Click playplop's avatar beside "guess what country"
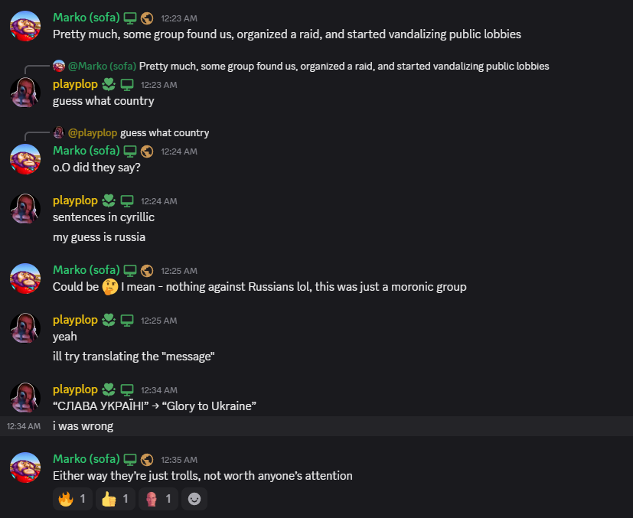Image resolution: width=633 pixels, height=518 pixels. (24, 93)
